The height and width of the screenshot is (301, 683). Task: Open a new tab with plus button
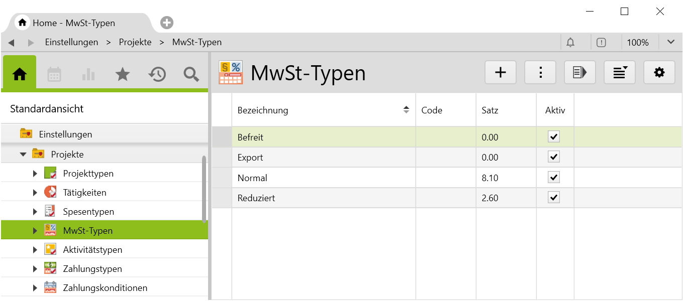167,23
